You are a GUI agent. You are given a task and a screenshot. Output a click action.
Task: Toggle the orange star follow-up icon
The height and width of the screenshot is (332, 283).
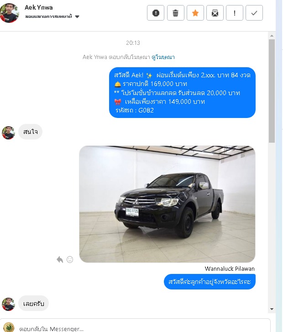pos(195,13)
